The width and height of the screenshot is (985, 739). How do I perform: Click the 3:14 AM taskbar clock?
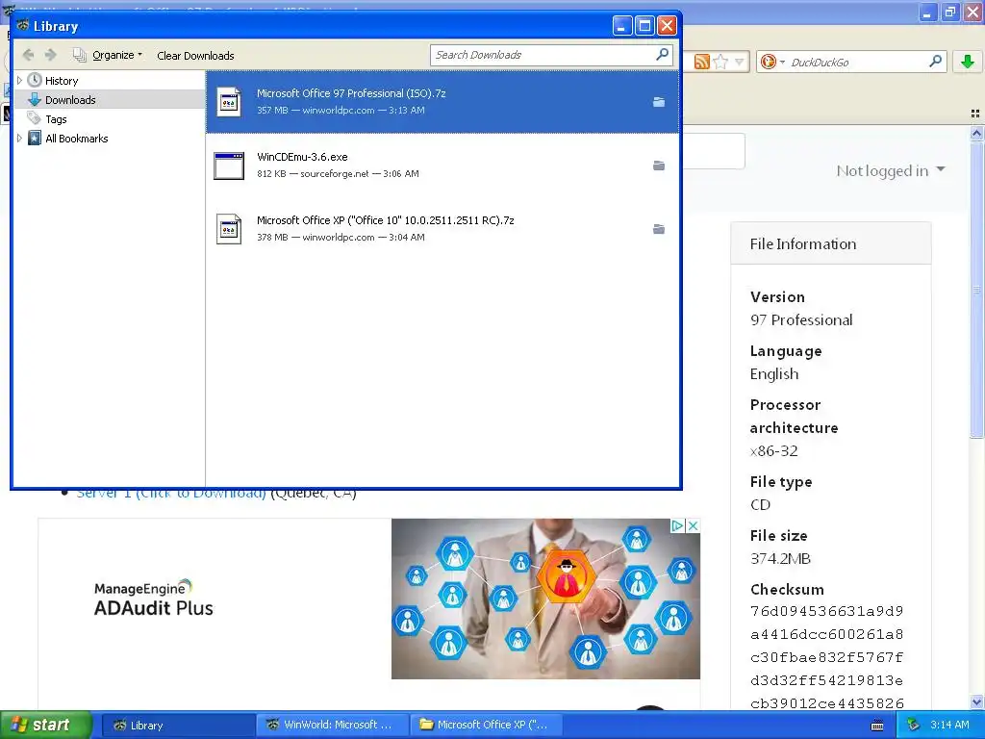pos(949,726)
